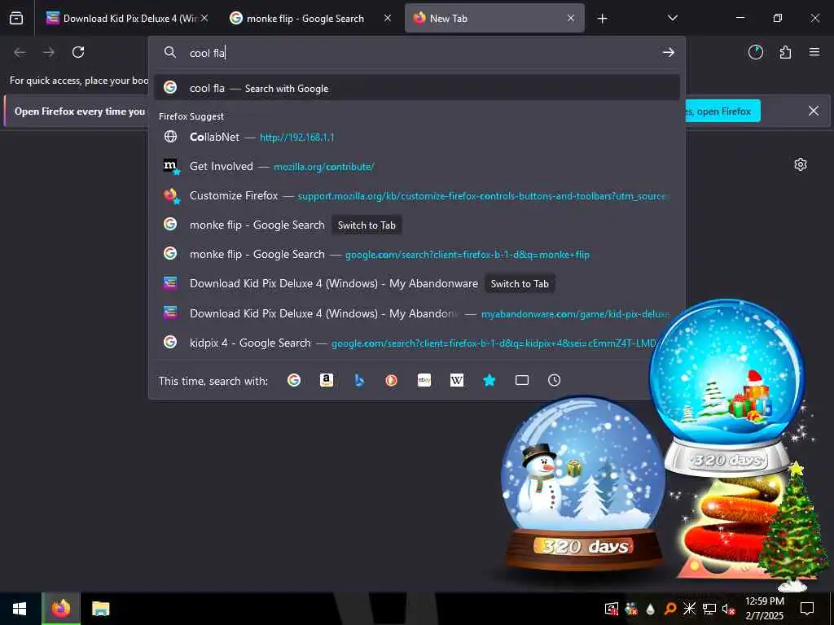Open the network icon in system tray

pyautogui.click(x=709, y=609)
